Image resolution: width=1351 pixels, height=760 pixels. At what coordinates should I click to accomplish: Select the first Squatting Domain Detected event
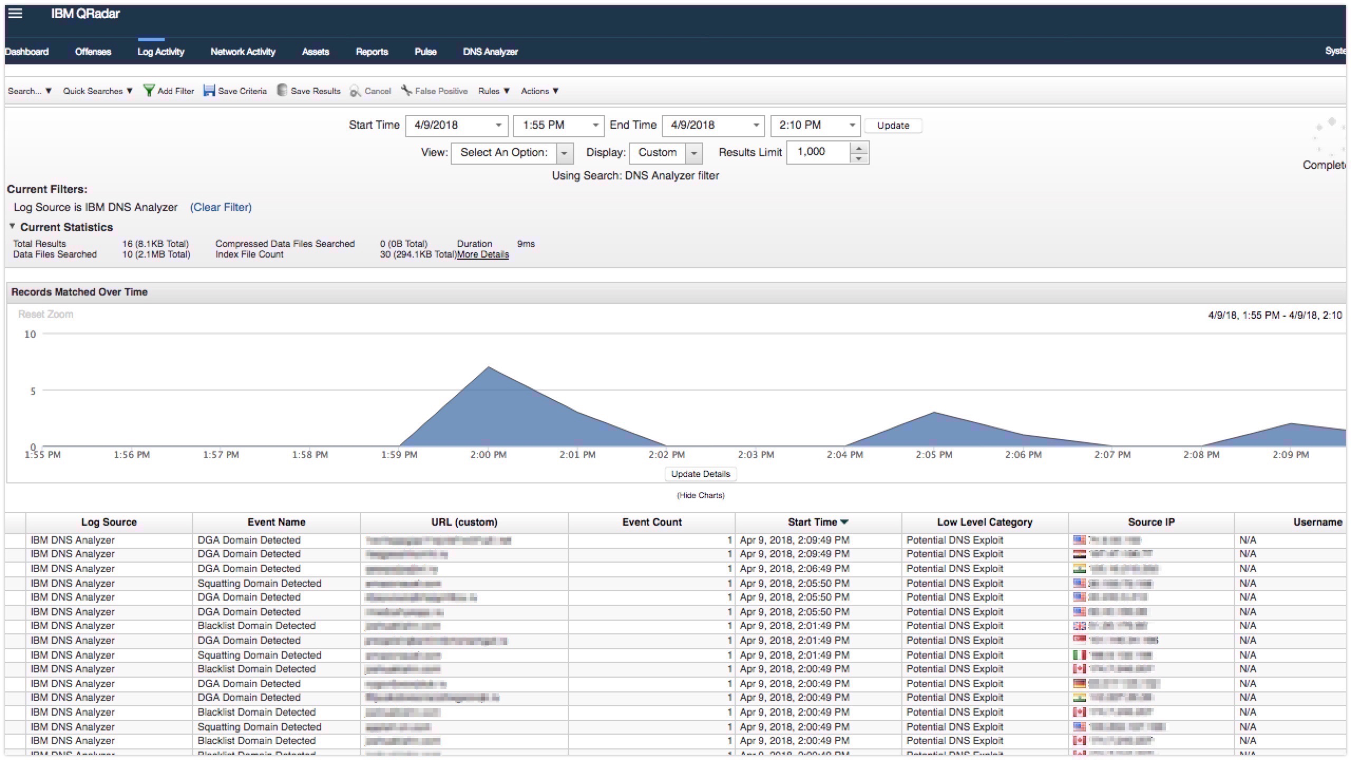click(259, 583)
